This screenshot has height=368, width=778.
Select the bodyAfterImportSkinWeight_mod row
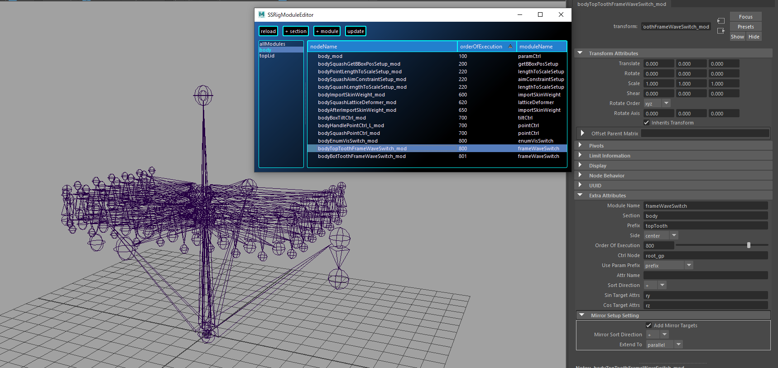pos(437,110)
